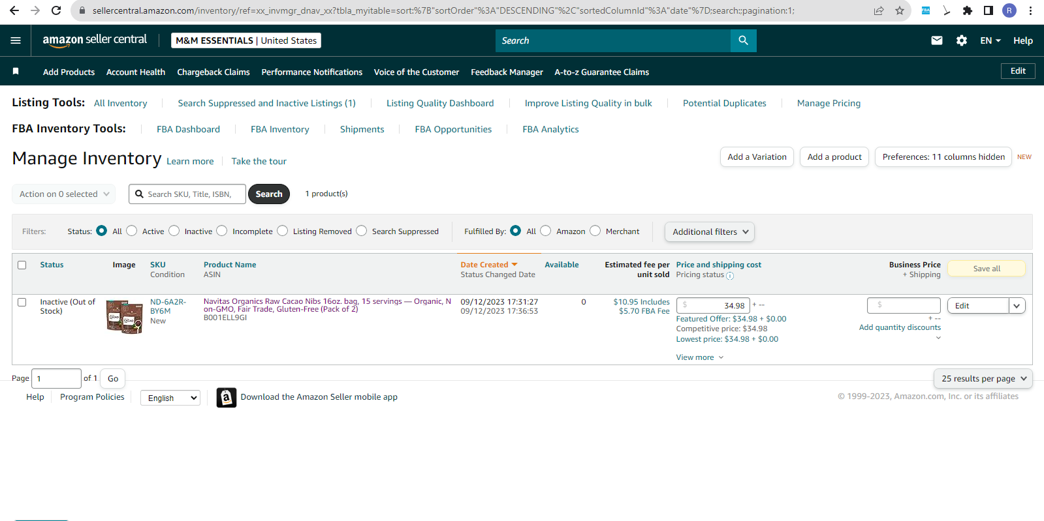Open the Navitas Organics Raw Cacao Nibs listing

pyautogui.click(x=327, y=305)
